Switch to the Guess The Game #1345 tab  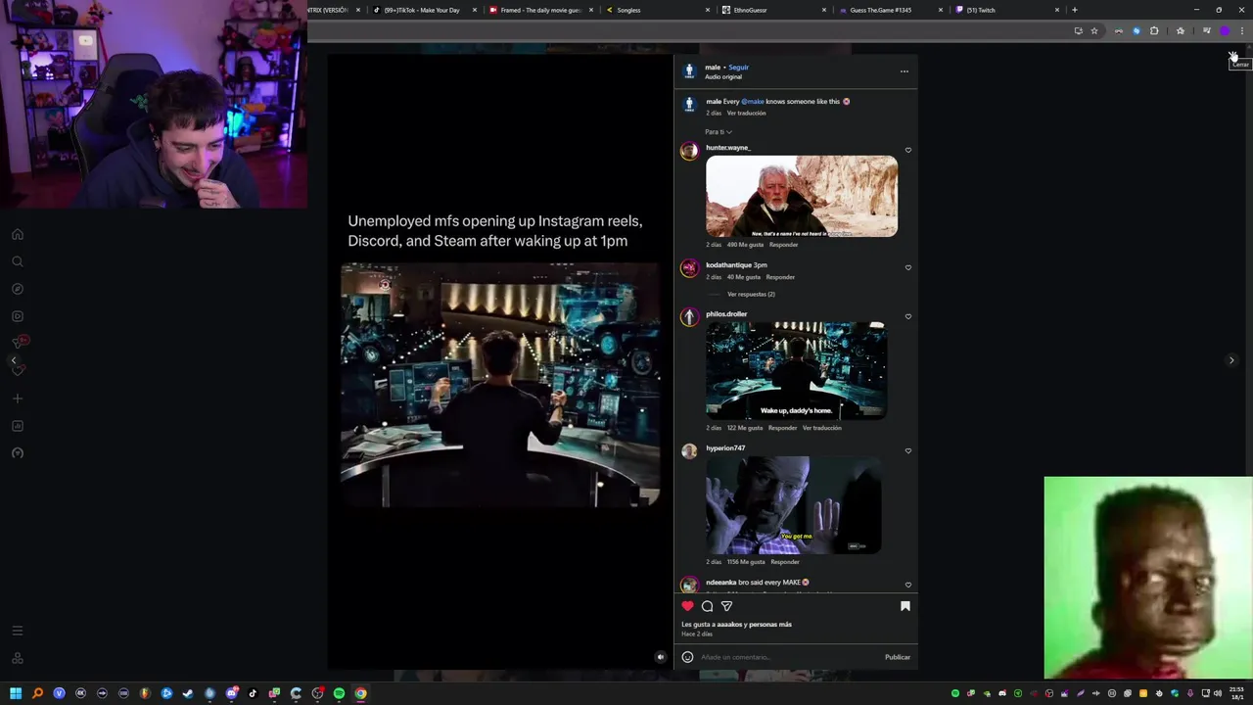890,10
